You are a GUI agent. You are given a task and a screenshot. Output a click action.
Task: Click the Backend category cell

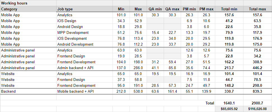[9, 91]
